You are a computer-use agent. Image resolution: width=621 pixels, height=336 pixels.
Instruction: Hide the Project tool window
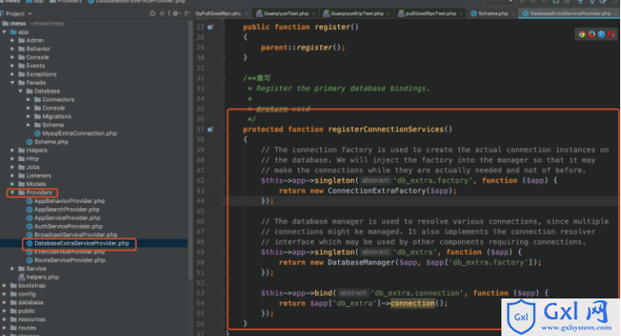pos(187,14)
